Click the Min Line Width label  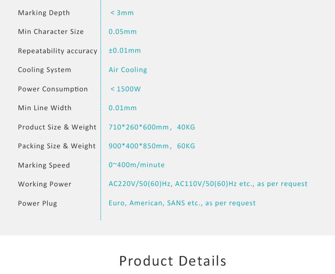pyautogui.click(x=45, y=108)
